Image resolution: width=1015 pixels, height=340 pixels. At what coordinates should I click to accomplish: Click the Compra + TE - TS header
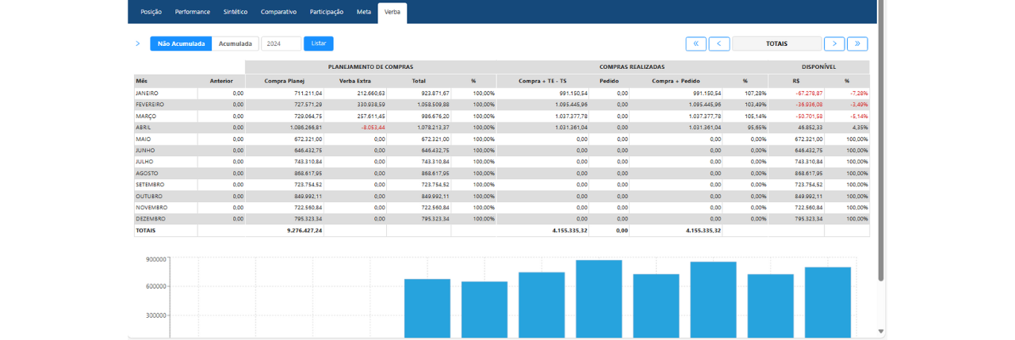pyautogui.click(x=542, y=81)
